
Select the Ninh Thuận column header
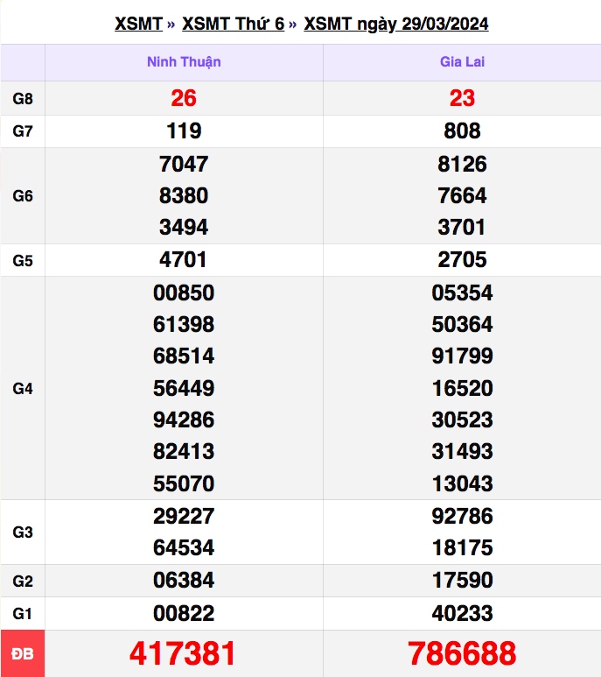(184, 62)
